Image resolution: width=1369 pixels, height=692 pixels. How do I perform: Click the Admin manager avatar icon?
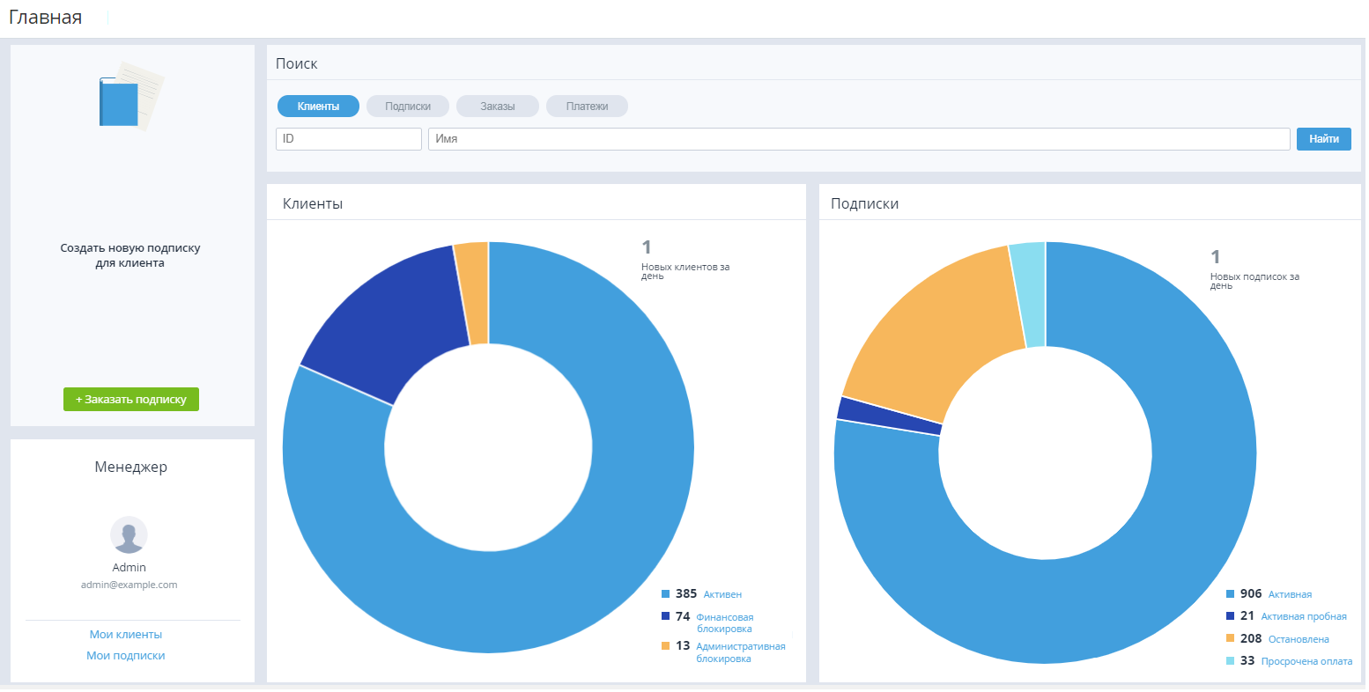tap(129, 534)
